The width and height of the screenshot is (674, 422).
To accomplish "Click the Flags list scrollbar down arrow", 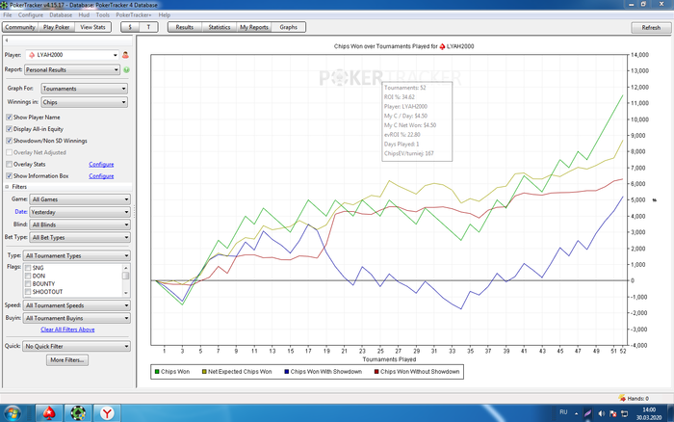I will click(x=126, y=292).
